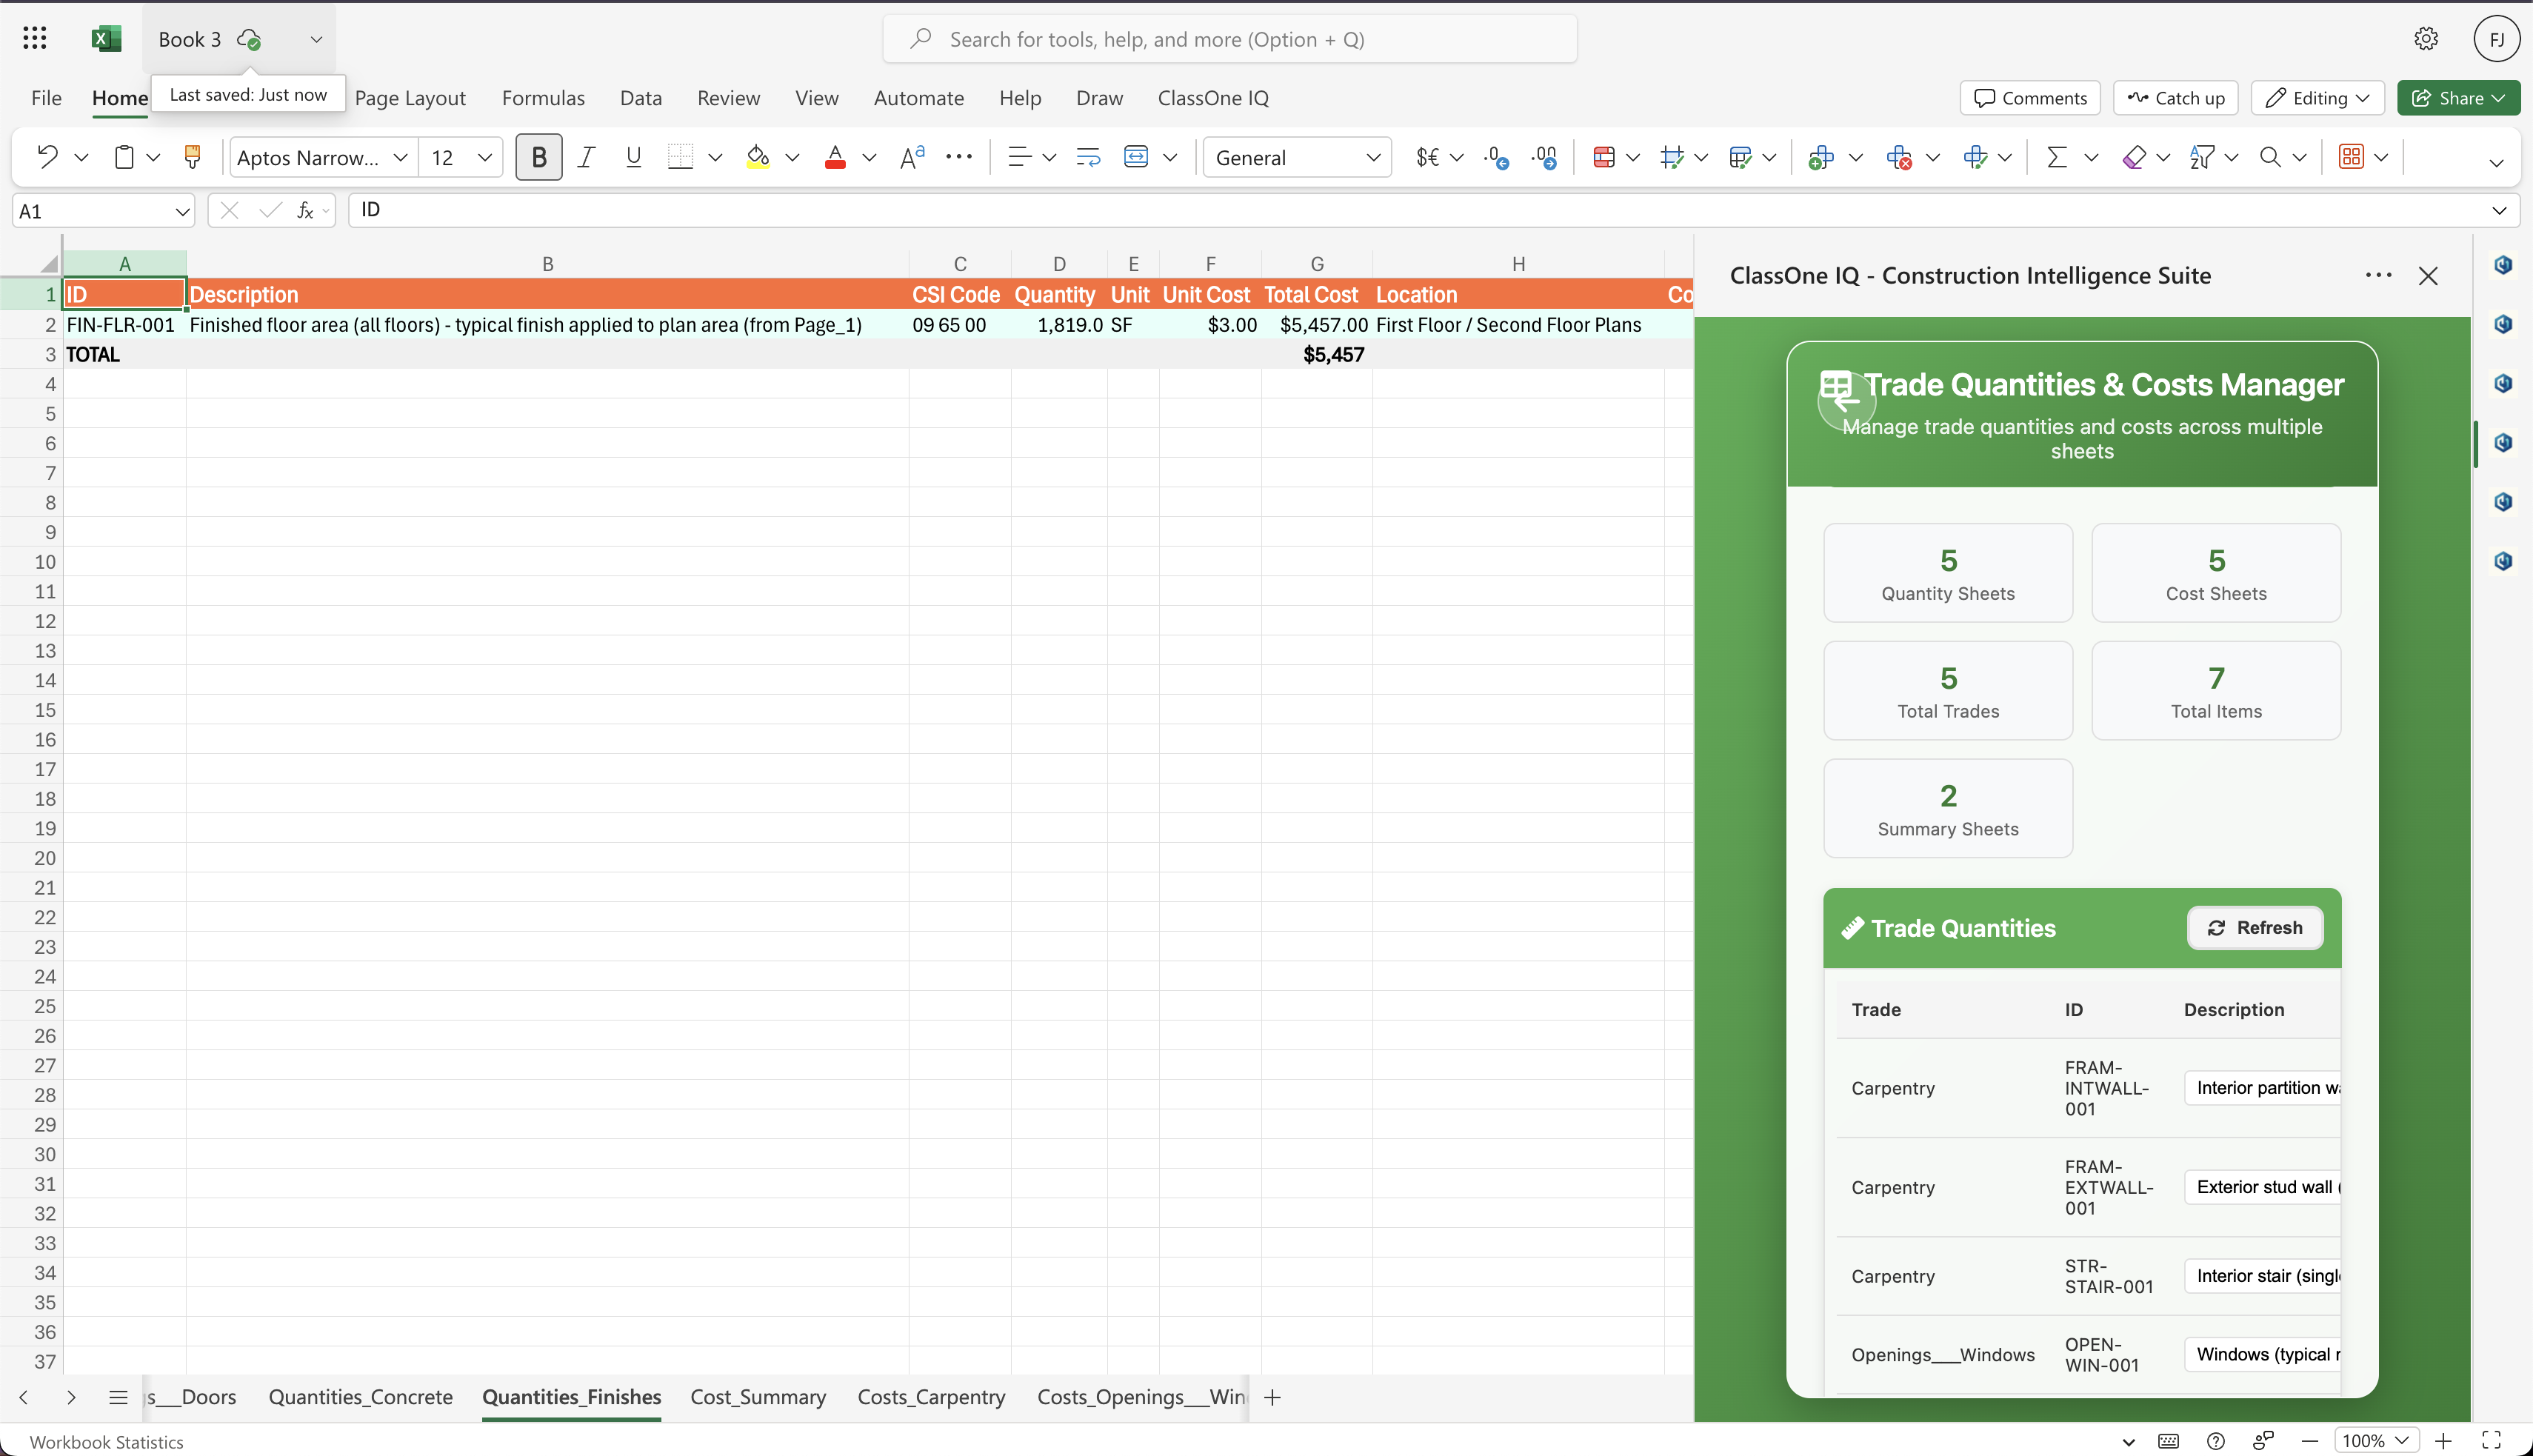2533x1456 pixels.
Task: Open the all sheets list icon
Action: coord(118,1397)
